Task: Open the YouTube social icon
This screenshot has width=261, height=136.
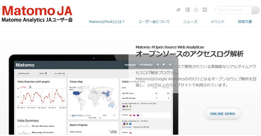Action: click(x=196, y=10)
